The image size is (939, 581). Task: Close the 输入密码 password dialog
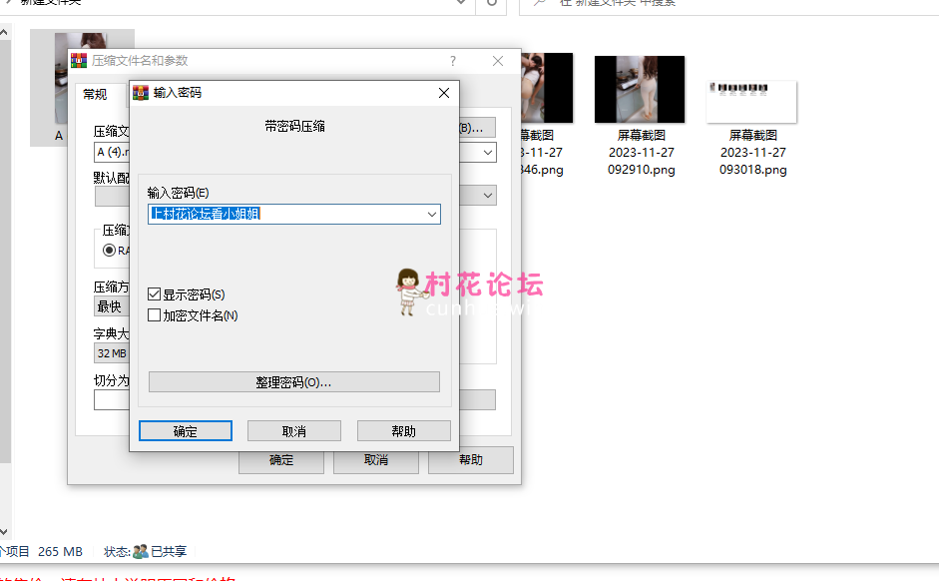[444, 93]
